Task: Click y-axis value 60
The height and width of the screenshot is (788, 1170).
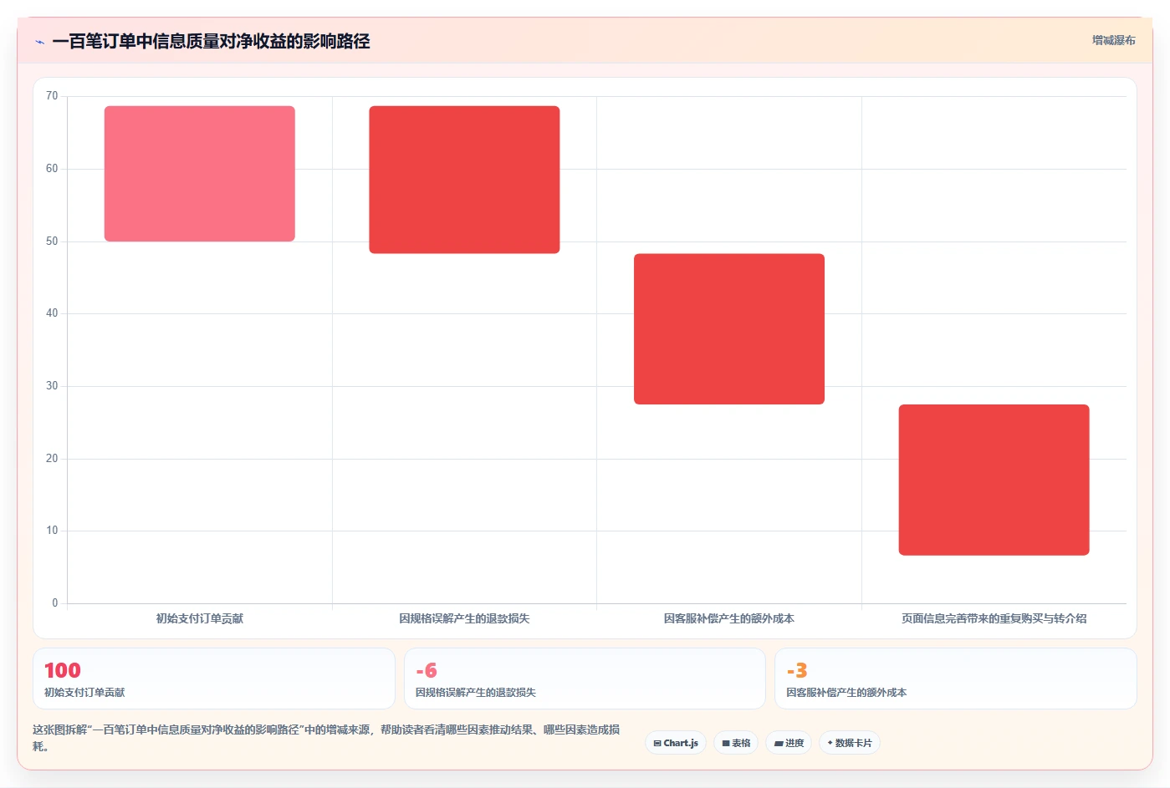Action: click(x=52, y=169)
